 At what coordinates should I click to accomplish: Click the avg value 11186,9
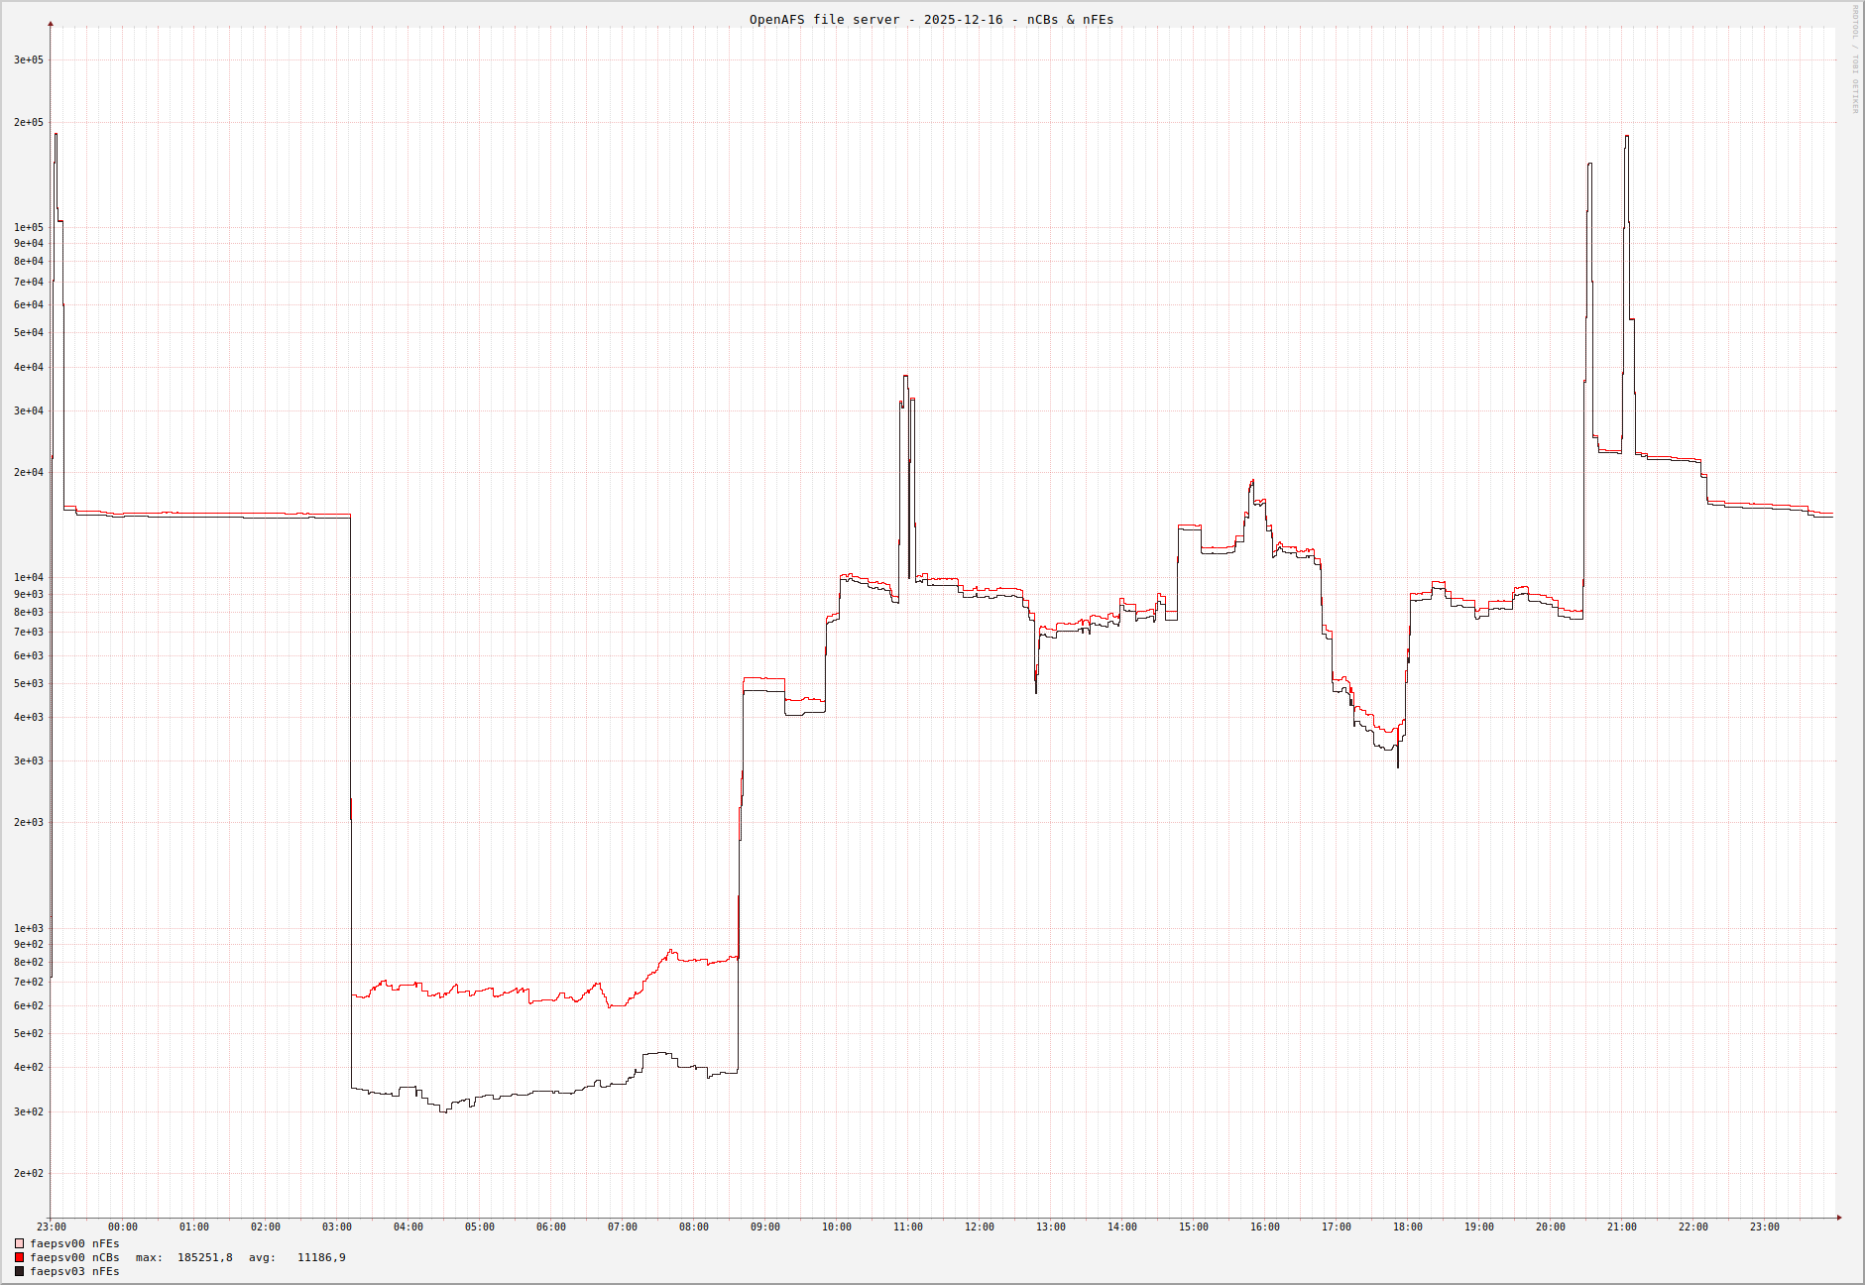coord(321,1257)
